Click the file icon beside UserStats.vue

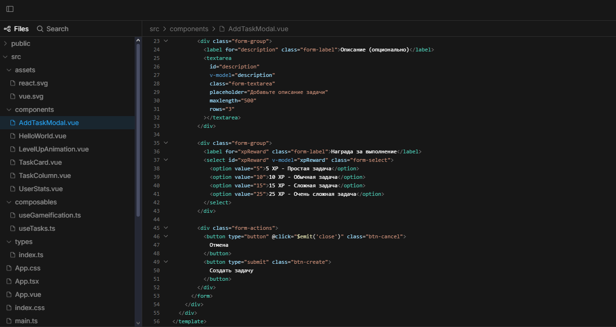coord(13,189)
